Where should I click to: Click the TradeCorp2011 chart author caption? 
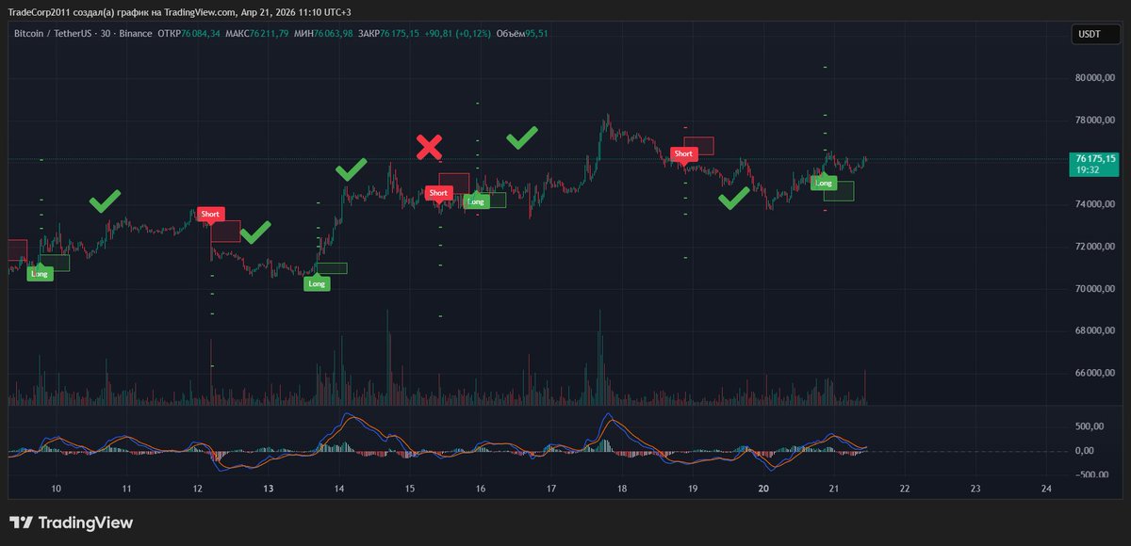point(179,12)
